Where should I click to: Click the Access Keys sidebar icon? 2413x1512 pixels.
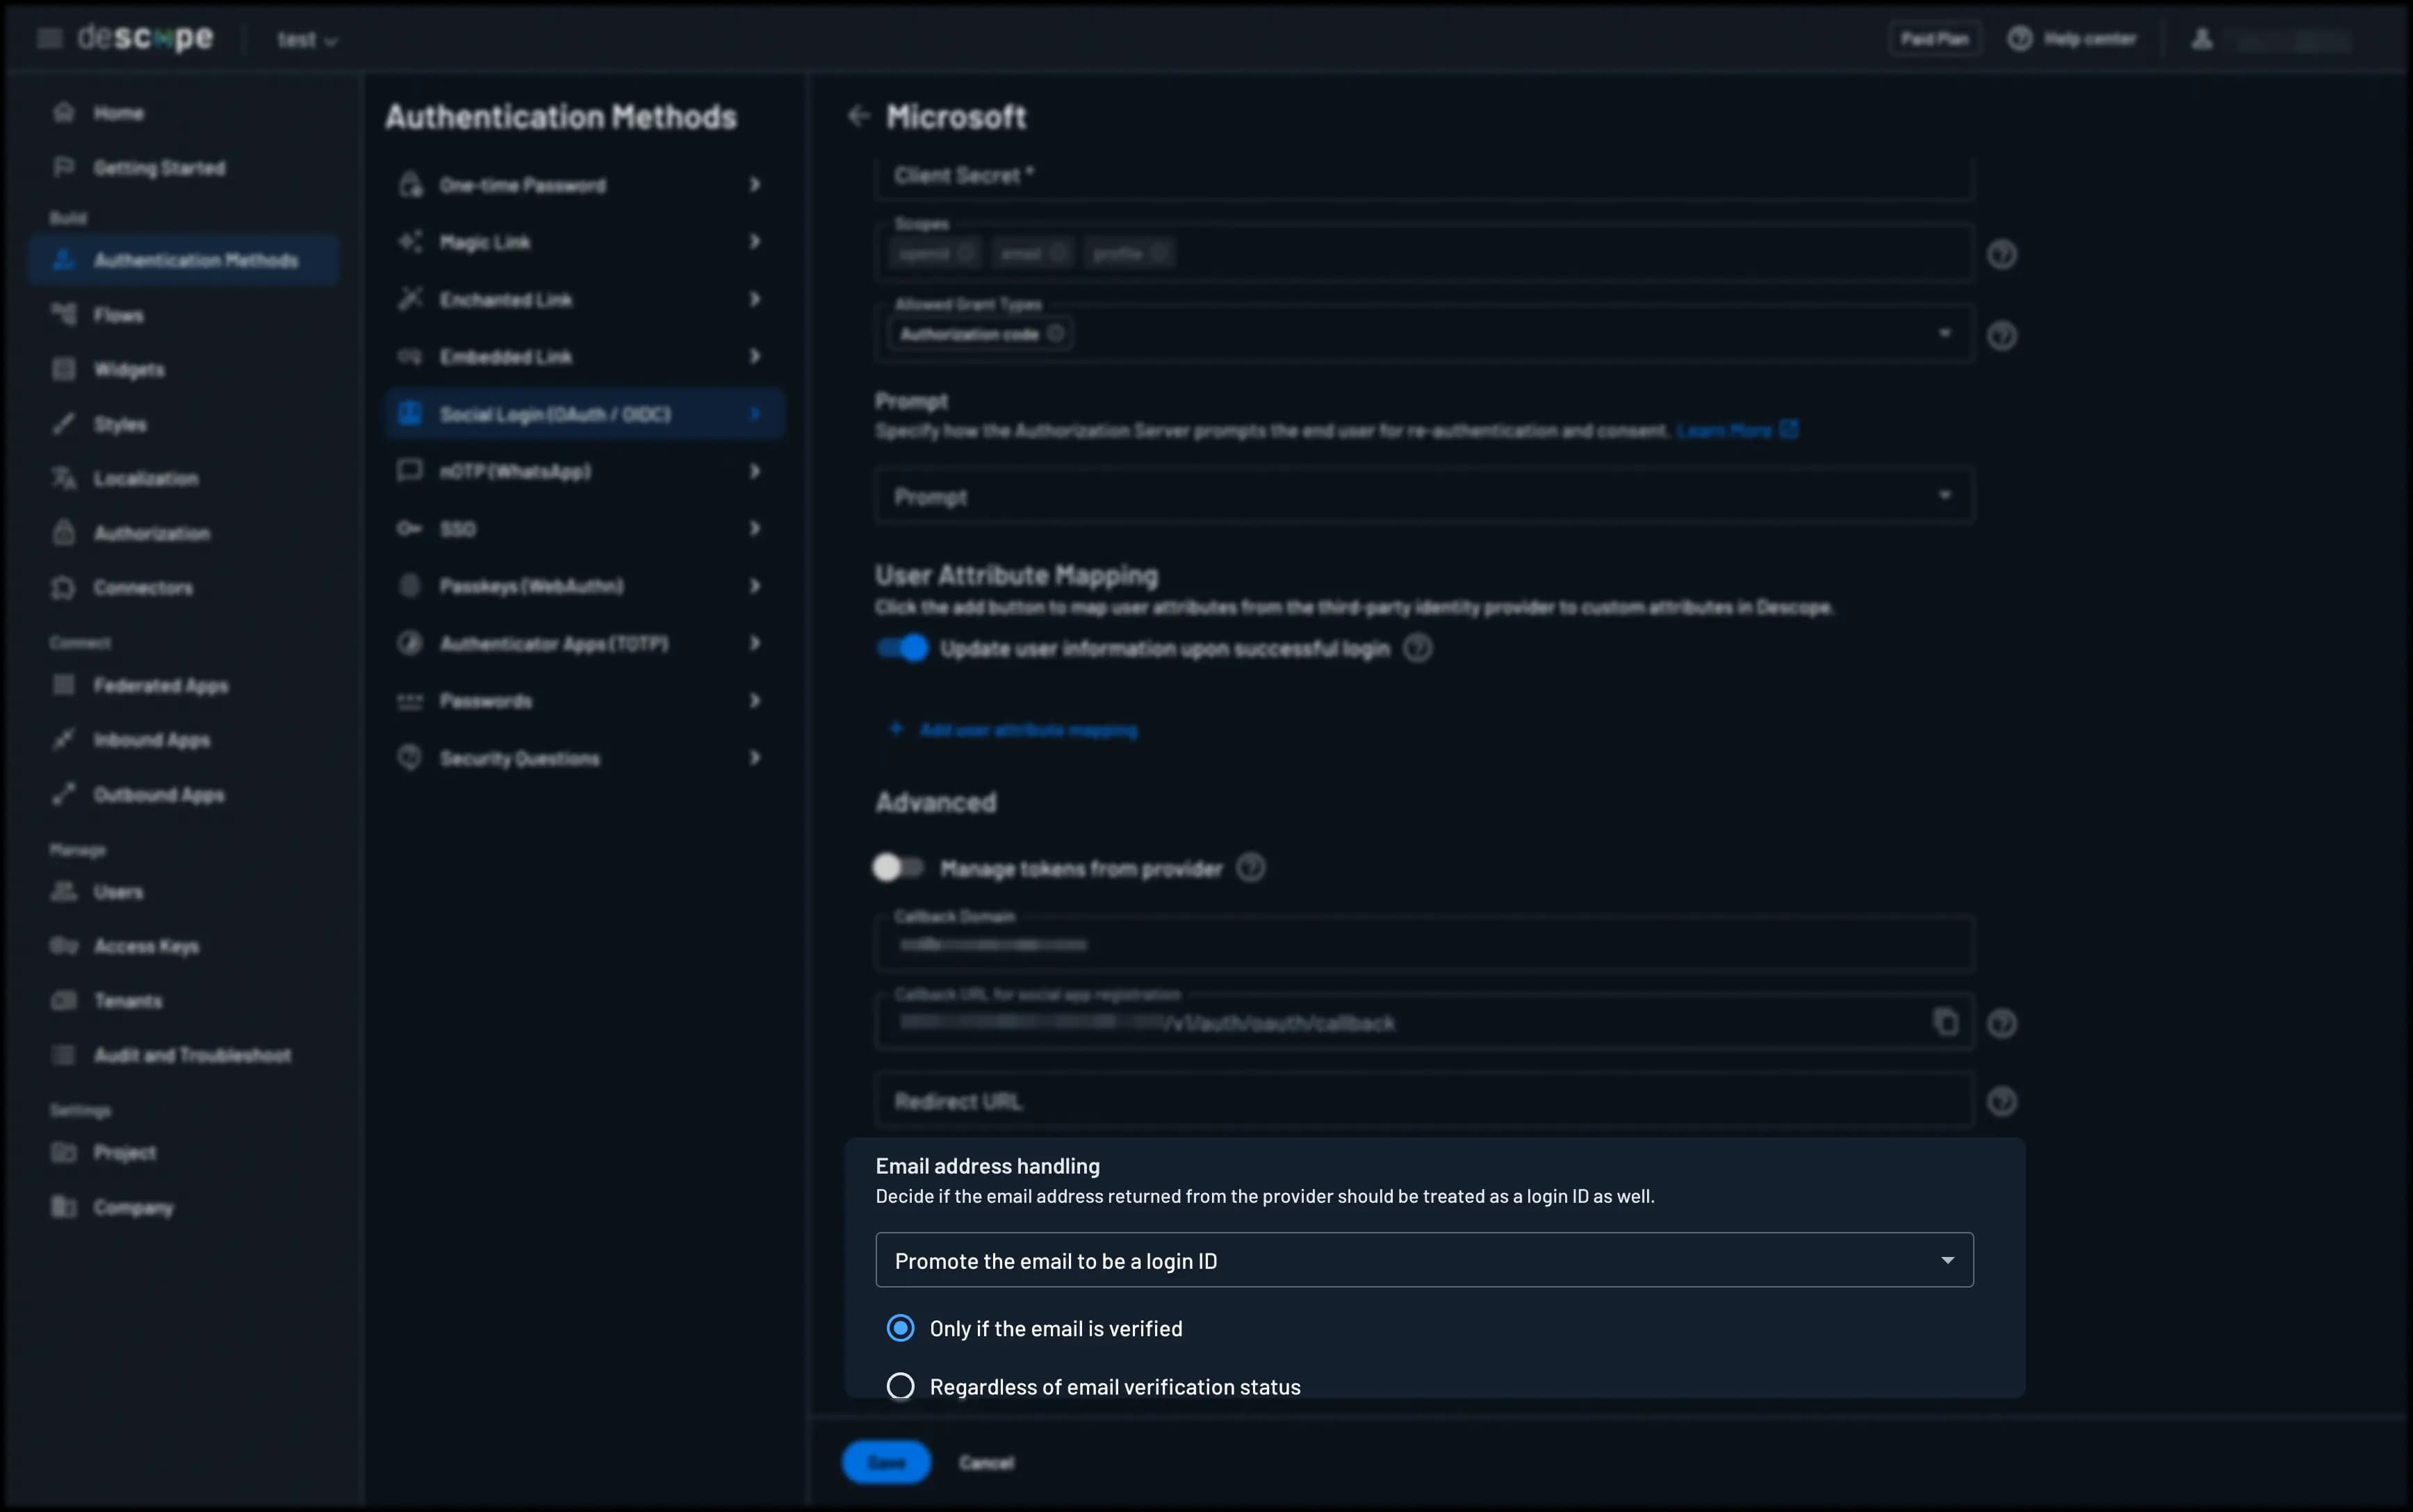[x=63, y=945]
